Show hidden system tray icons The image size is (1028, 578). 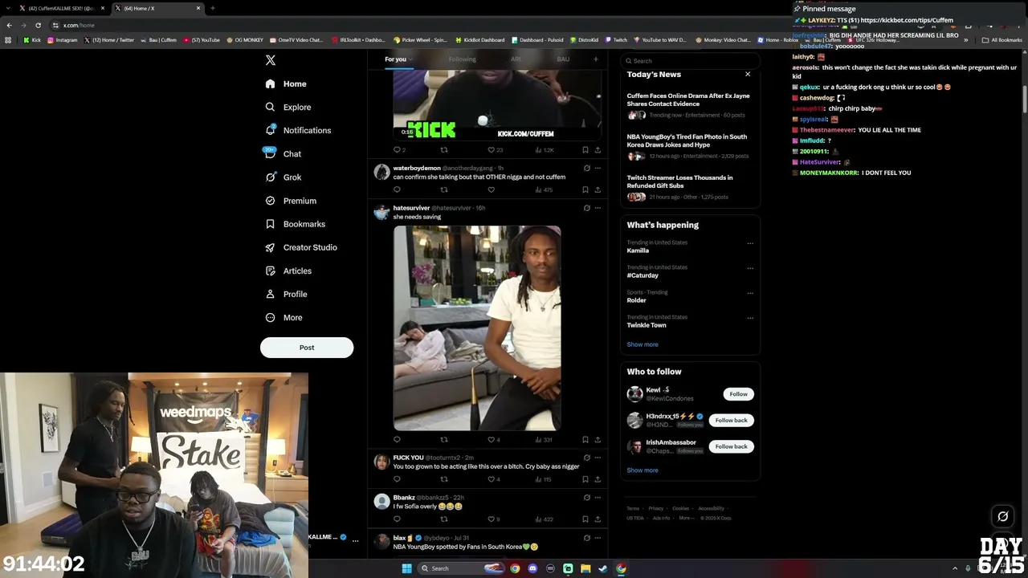955,568
